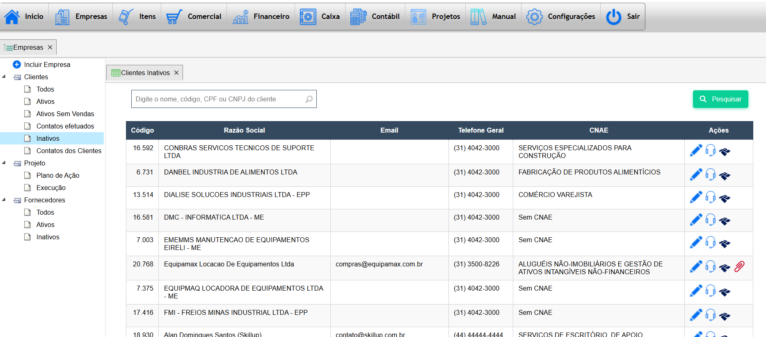Click handshake icon for EMEMMS row
This screenshot has width=766, height=337.
(x=725, y=244)
